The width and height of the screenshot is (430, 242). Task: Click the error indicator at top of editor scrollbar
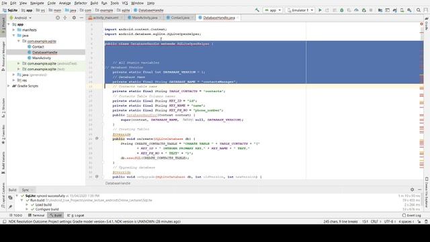(x=421, y=24)
